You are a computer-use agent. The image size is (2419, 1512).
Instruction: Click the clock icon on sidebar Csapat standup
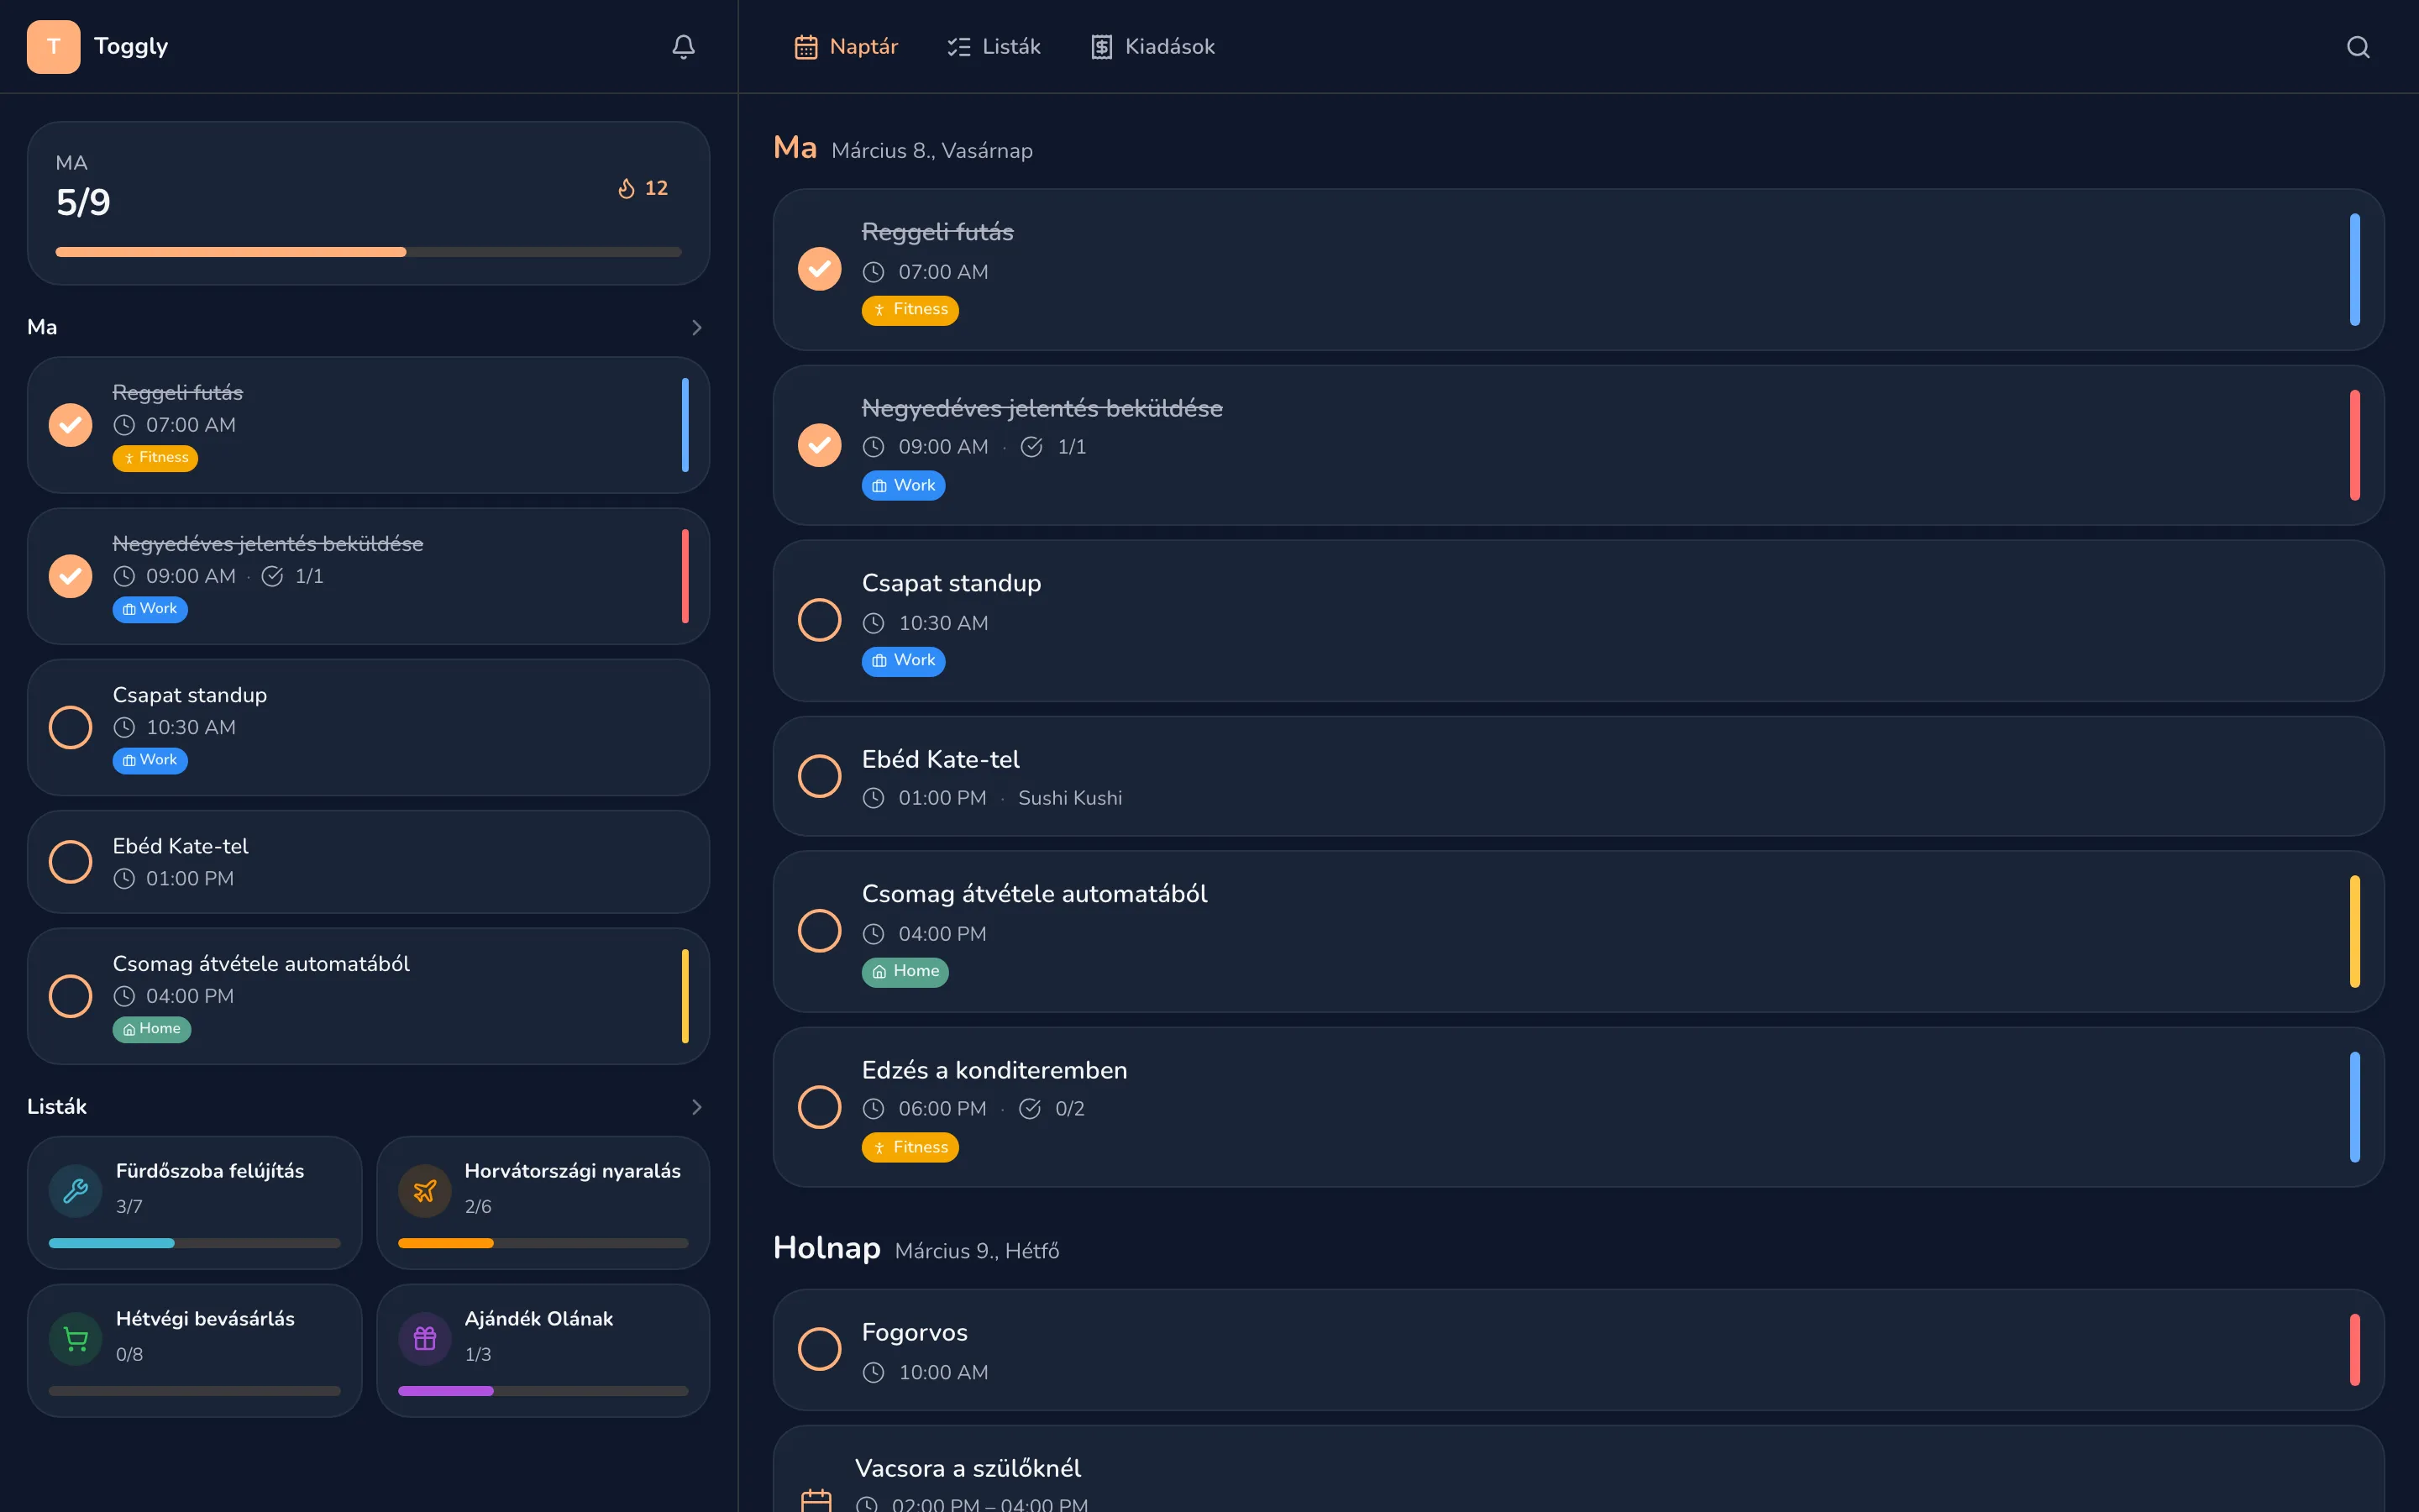[124, 727]
